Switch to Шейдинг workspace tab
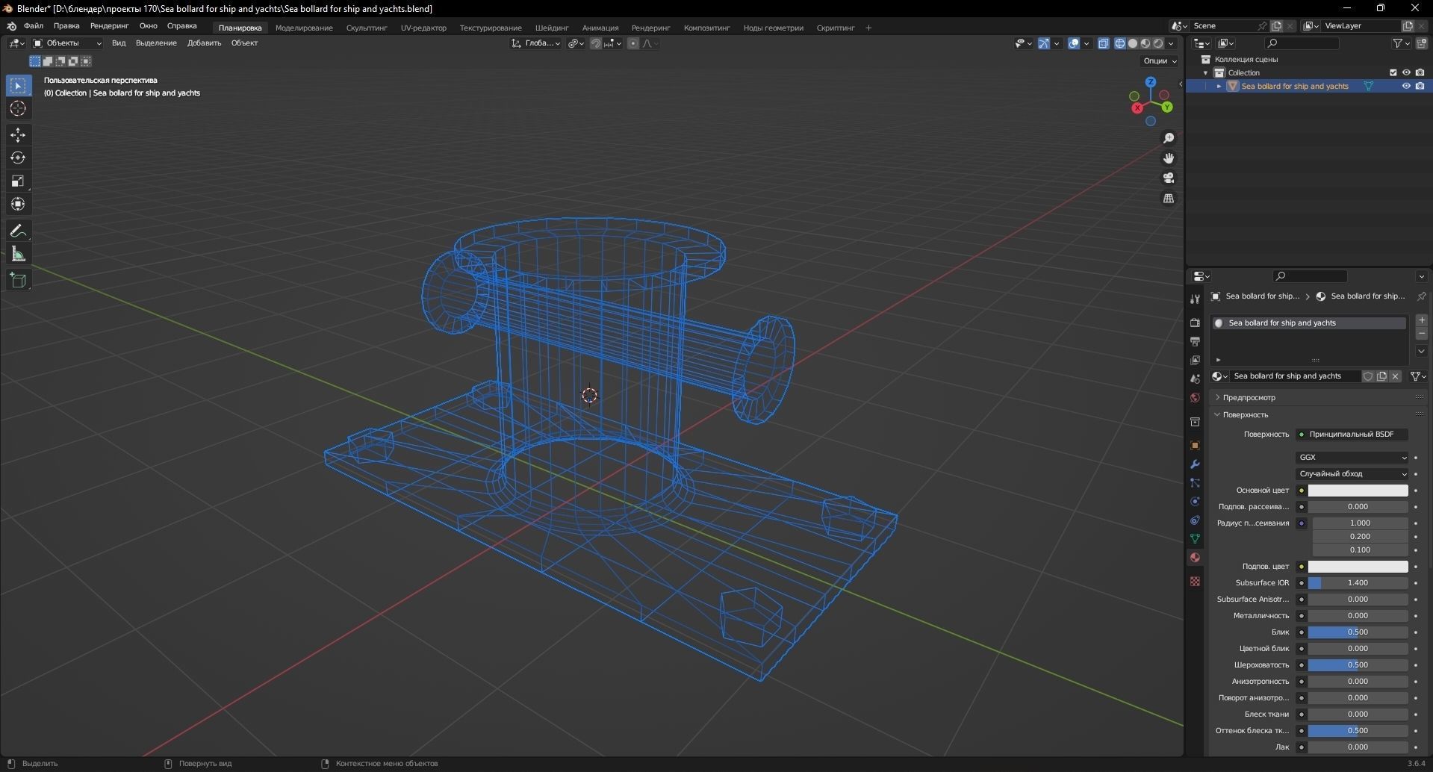The height and width of the screenshot is (772, 1433). click(552, 28)
